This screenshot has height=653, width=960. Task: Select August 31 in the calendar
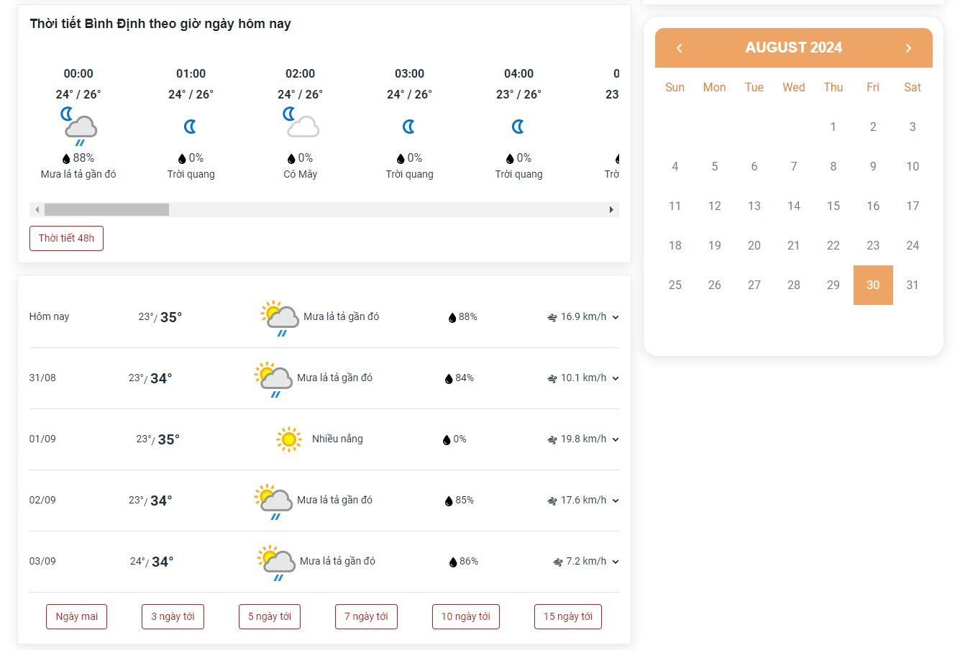pyautogui.click(x=913, y=285)
